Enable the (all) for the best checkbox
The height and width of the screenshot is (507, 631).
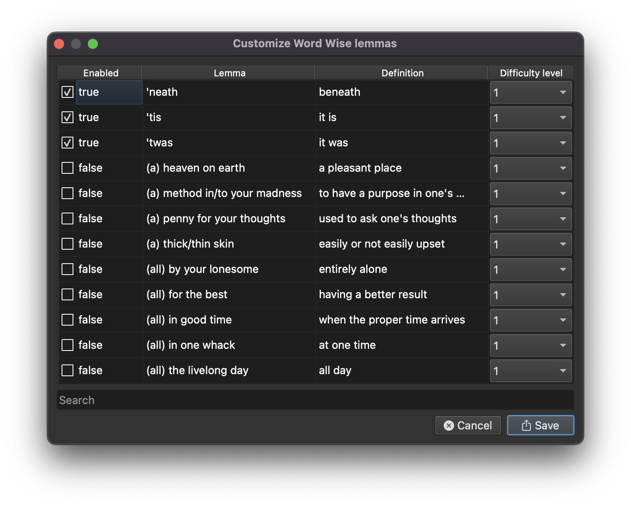coord(67,294)
